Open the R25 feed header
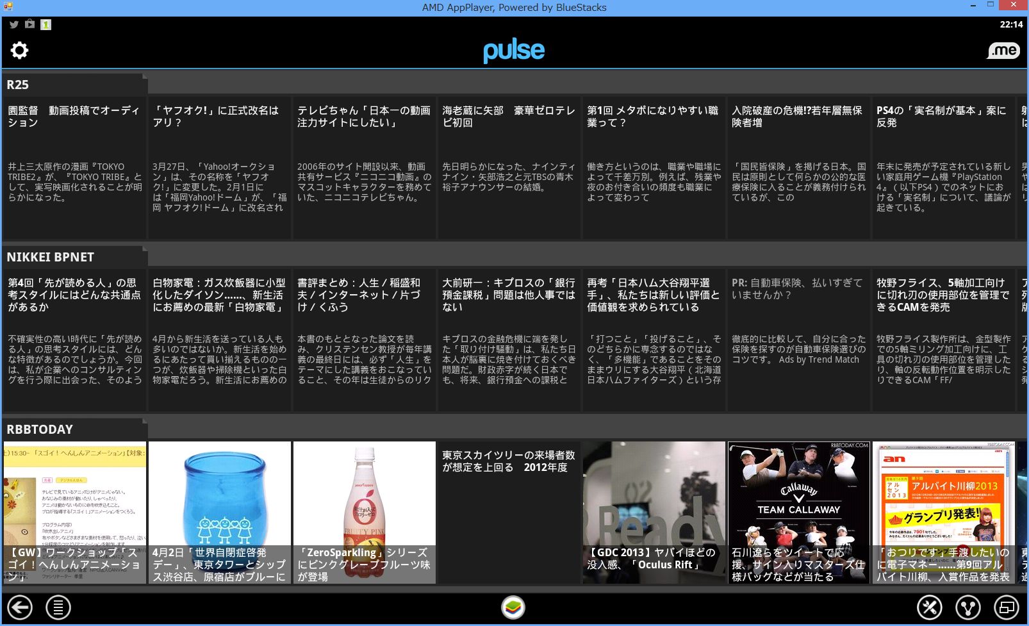 pos(75,85)
